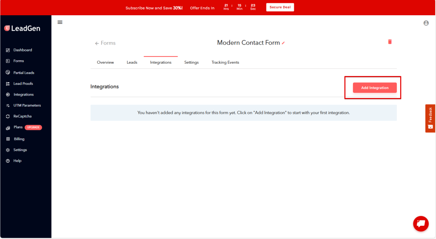Screen dimensions: 436x239
Task: Open Lead Proofs in sidebar
Action: click(x=23, y=84)
